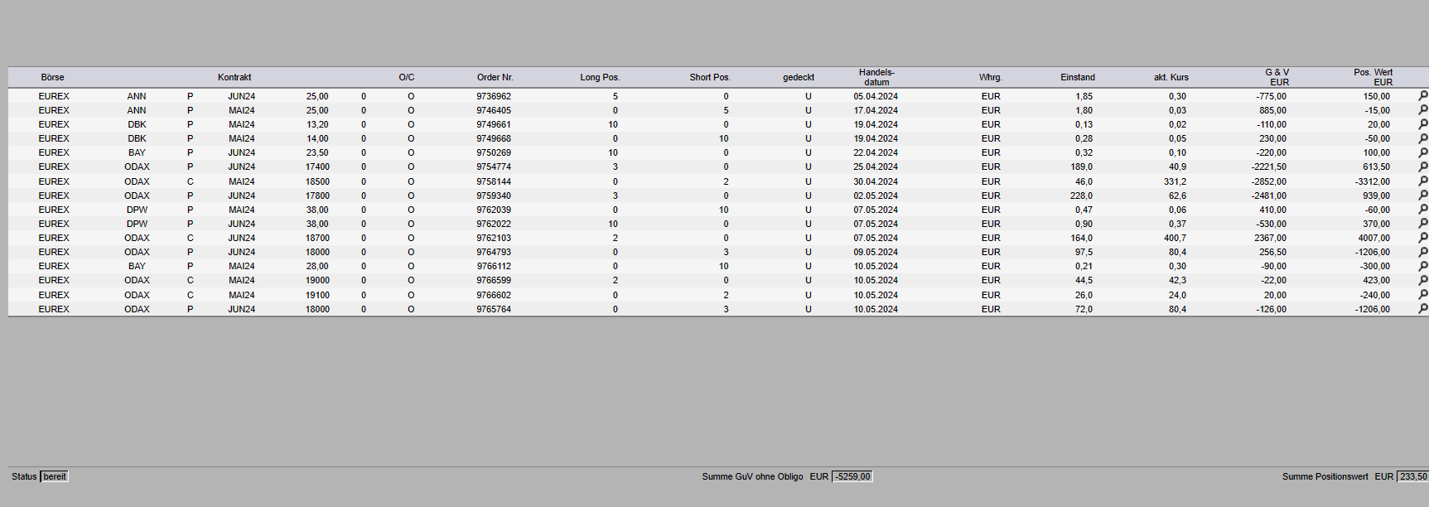
Task: Select order number 9754774 cell
Action: tap(494, 167)
